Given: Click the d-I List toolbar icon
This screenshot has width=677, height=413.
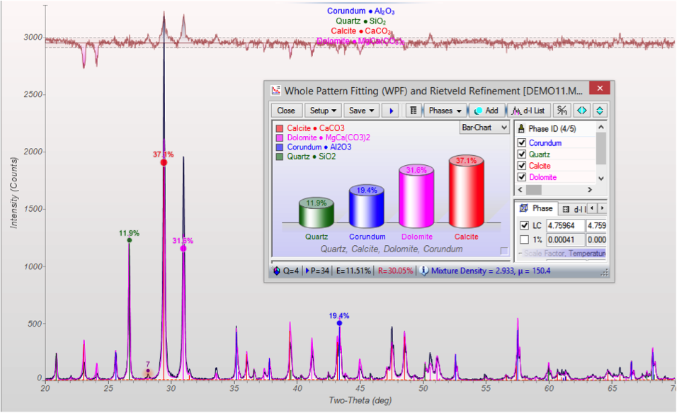Looking at the screenshot, I should click(529, 111).
